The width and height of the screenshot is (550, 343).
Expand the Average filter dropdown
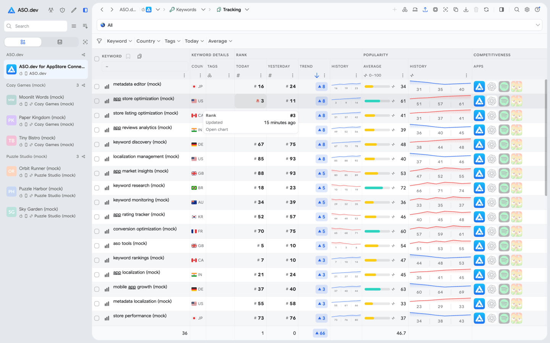coord(220,41)
